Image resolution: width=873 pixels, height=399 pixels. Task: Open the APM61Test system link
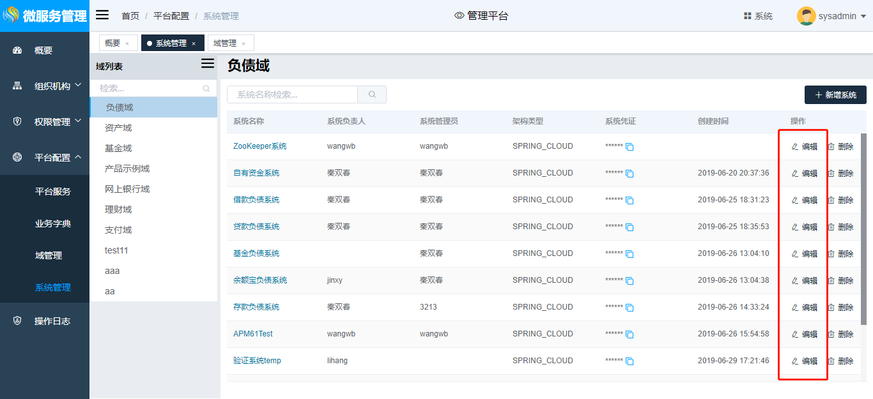point(253,334)
